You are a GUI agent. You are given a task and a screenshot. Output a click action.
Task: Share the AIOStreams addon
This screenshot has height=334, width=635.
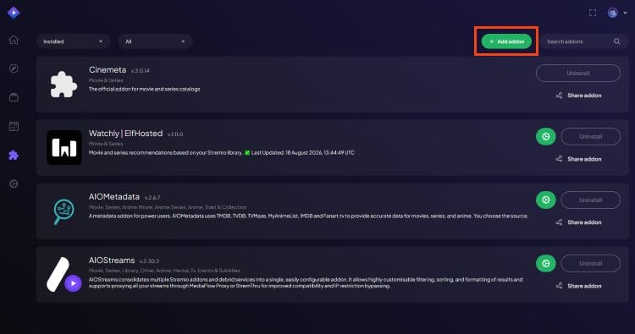tap(578, 286)
